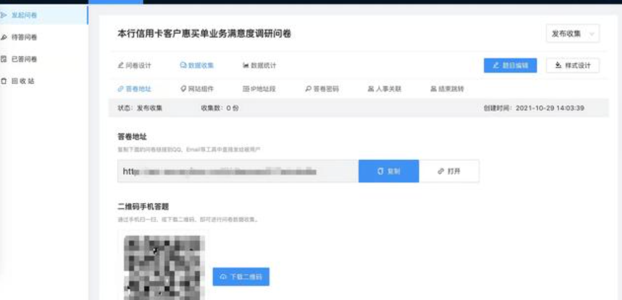
Task: Click the blue 题目编辑 button
Action: pos(510,66)
